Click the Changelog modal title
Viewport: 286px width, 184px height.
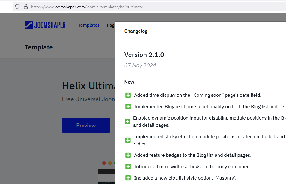[136, 31]
